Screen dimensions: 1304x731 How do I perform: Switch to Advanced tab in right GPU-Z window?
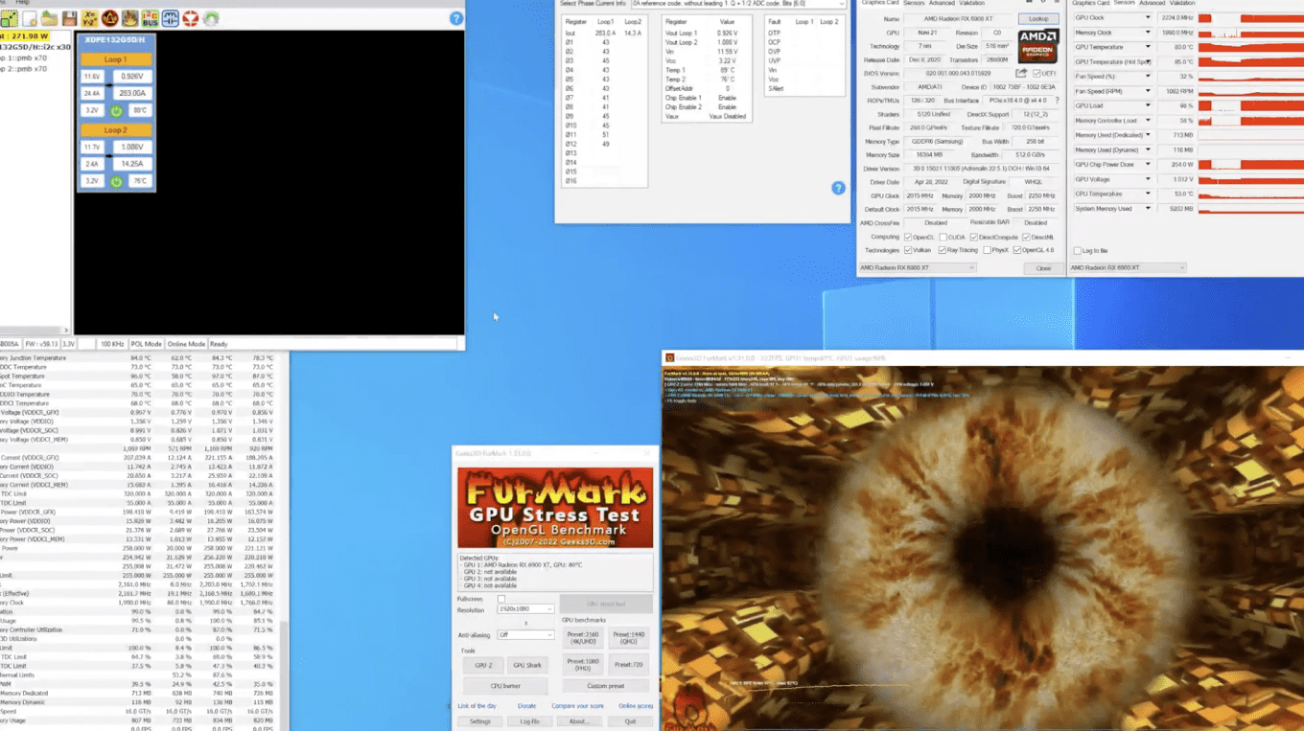[x=1153, y=3]
